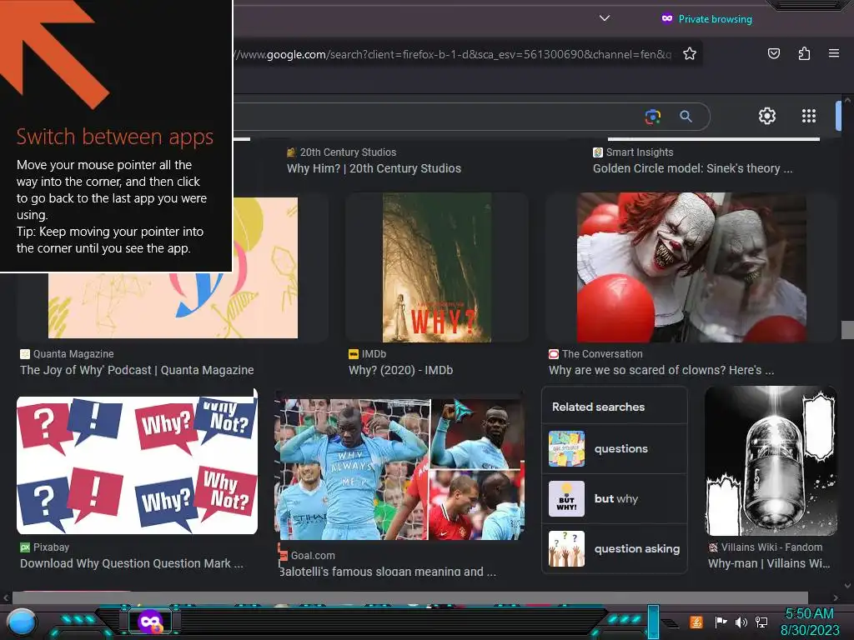
Task: Open the Why-man manga image thumbnail
Action: pos(771,461)
